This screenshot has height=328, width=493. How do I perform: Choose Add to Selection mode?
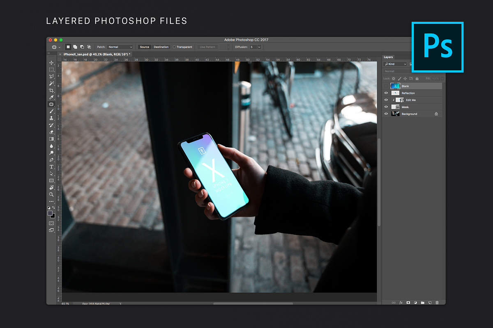coord(76,47)
